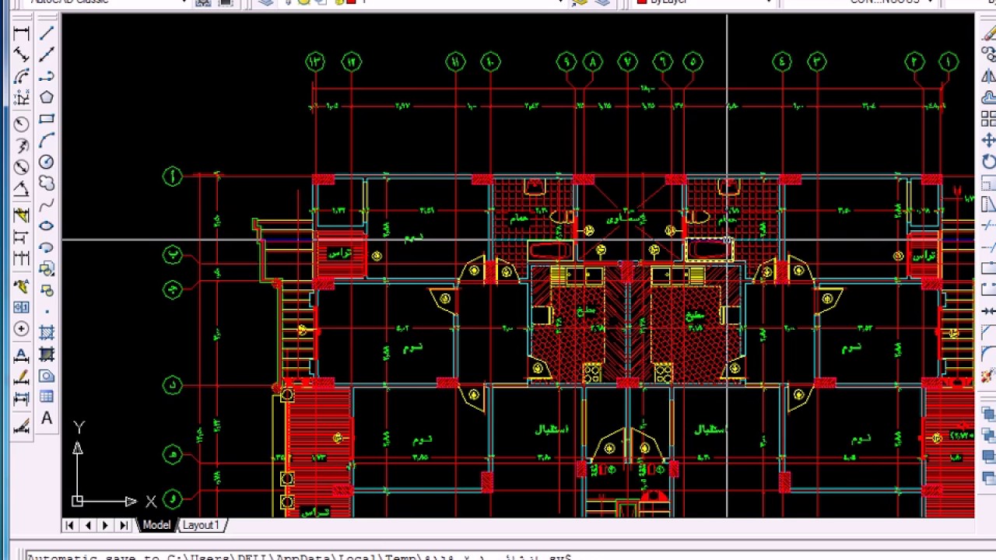Open the Gradient fill tool
Screen dimensions: 996x560
pos(47,355)
